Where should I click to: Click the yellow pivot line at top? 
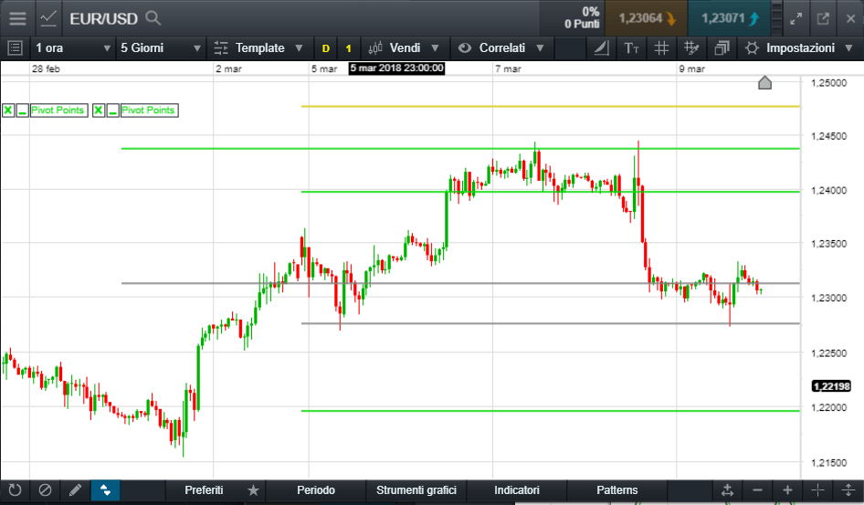(550, 106)
